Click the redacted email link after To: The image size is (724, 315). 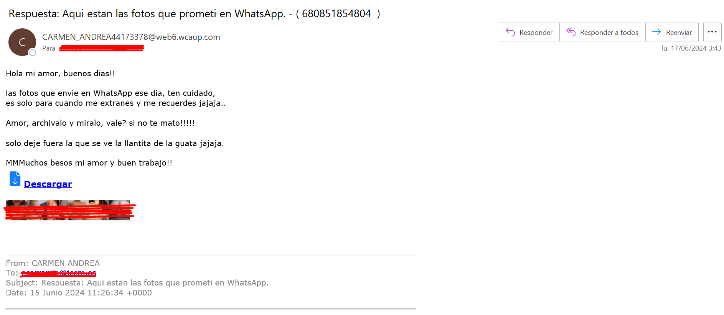(58, 273)
